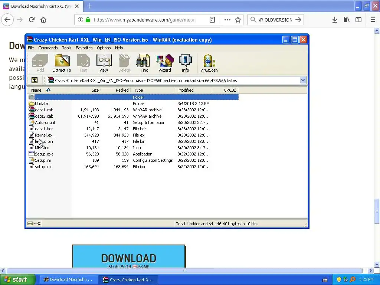Open Firefox library icon
The image size is (380, 285).
(347, 20)
